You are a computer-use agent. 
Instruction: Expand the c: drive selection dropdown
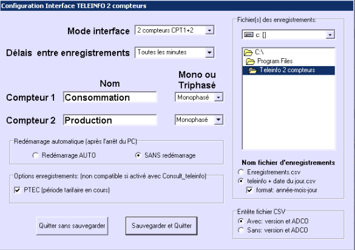(330, 35)
